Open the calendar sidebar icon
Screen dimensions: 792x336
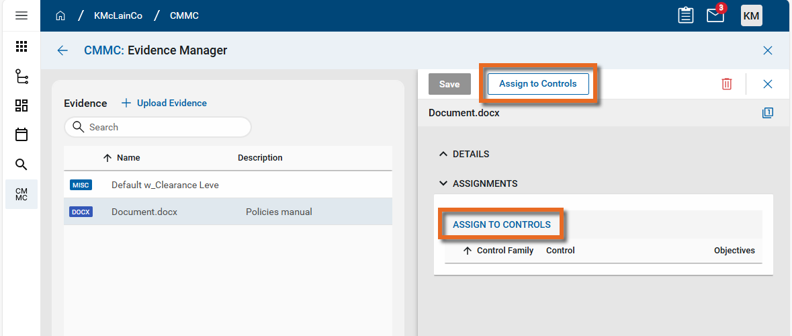pyautogui.click(x=21, y=135)
